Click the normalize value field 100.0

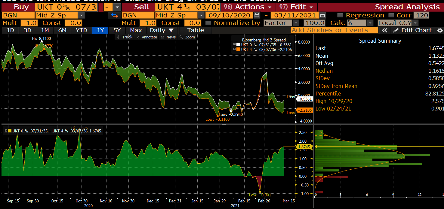point(315,23)
